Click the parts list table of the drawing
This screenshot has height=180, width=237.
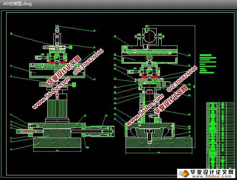click(x=220, y=136)
